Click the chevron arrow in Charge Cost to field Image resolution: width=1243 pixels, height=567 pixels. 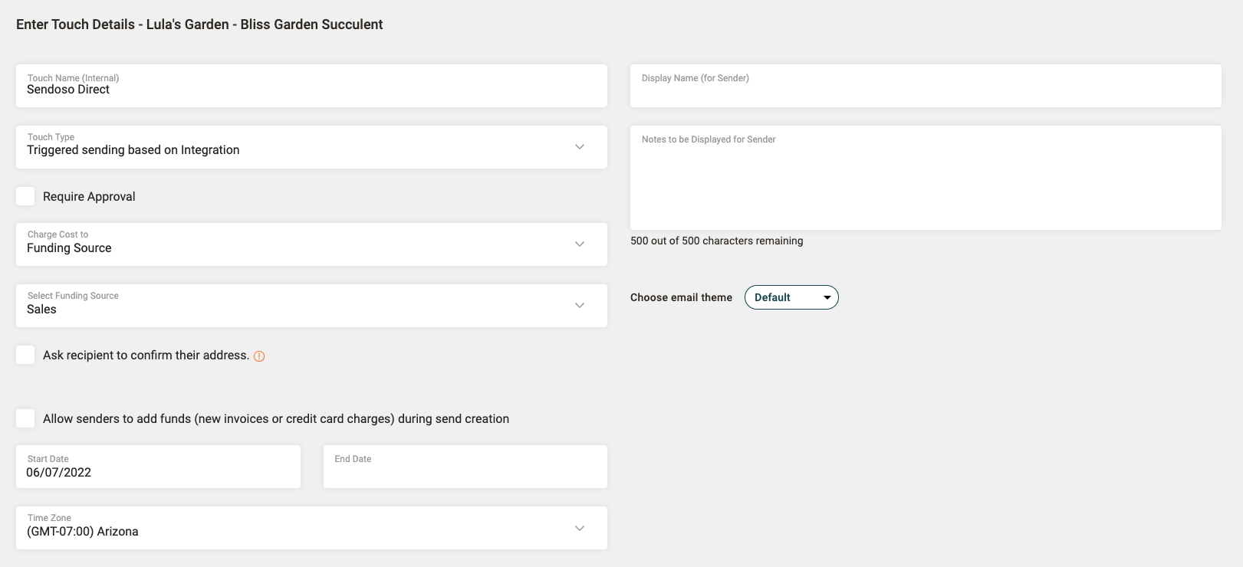coord(580,244)
